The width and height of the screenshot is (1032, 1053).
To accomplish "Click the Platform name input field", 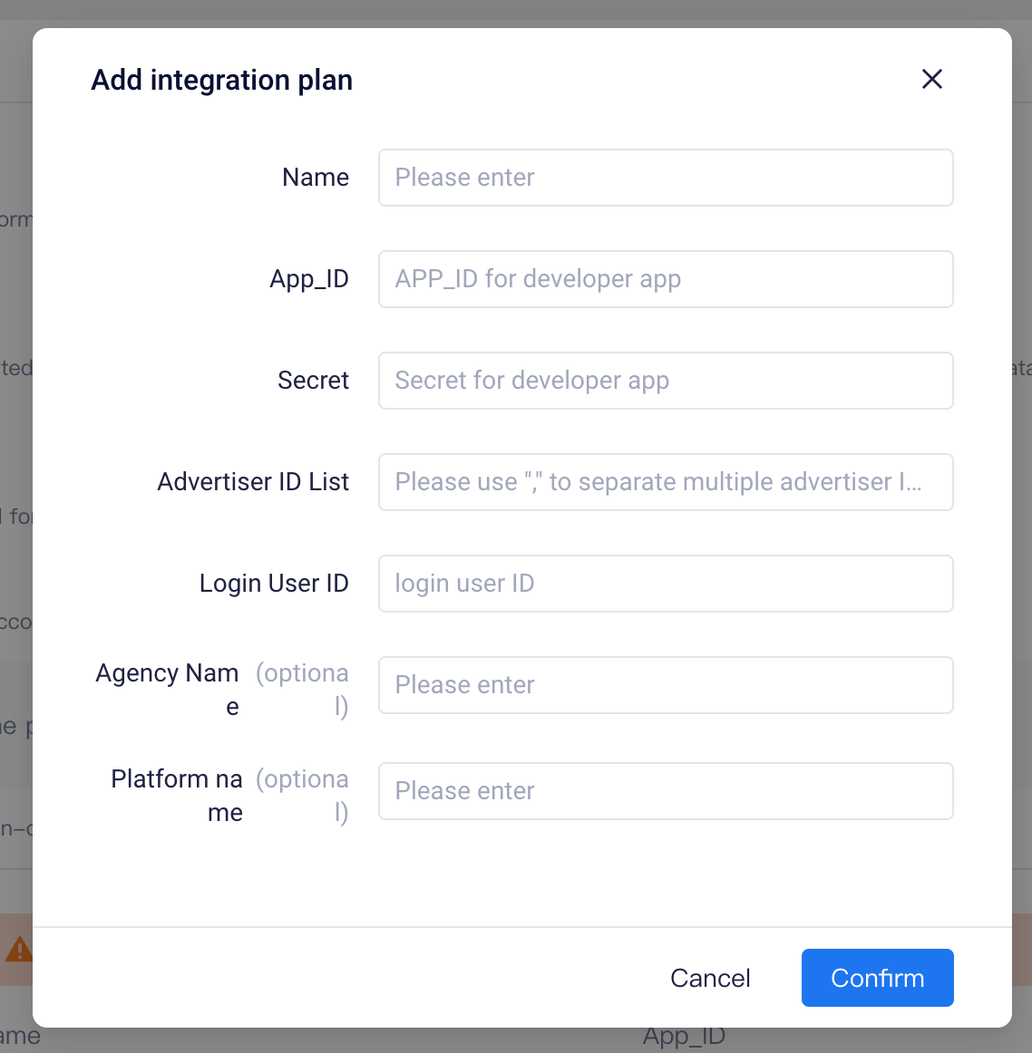I will tap(666, 791).
